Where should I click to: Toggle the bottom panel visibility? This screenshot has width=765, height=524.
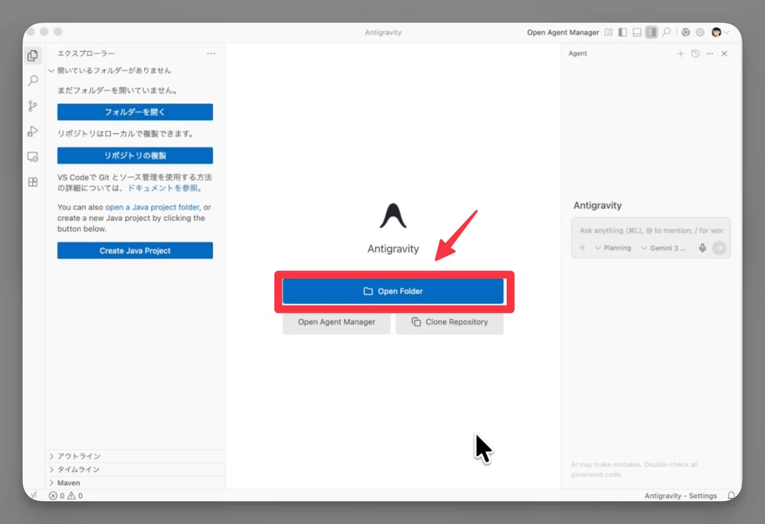pos(637,33)
